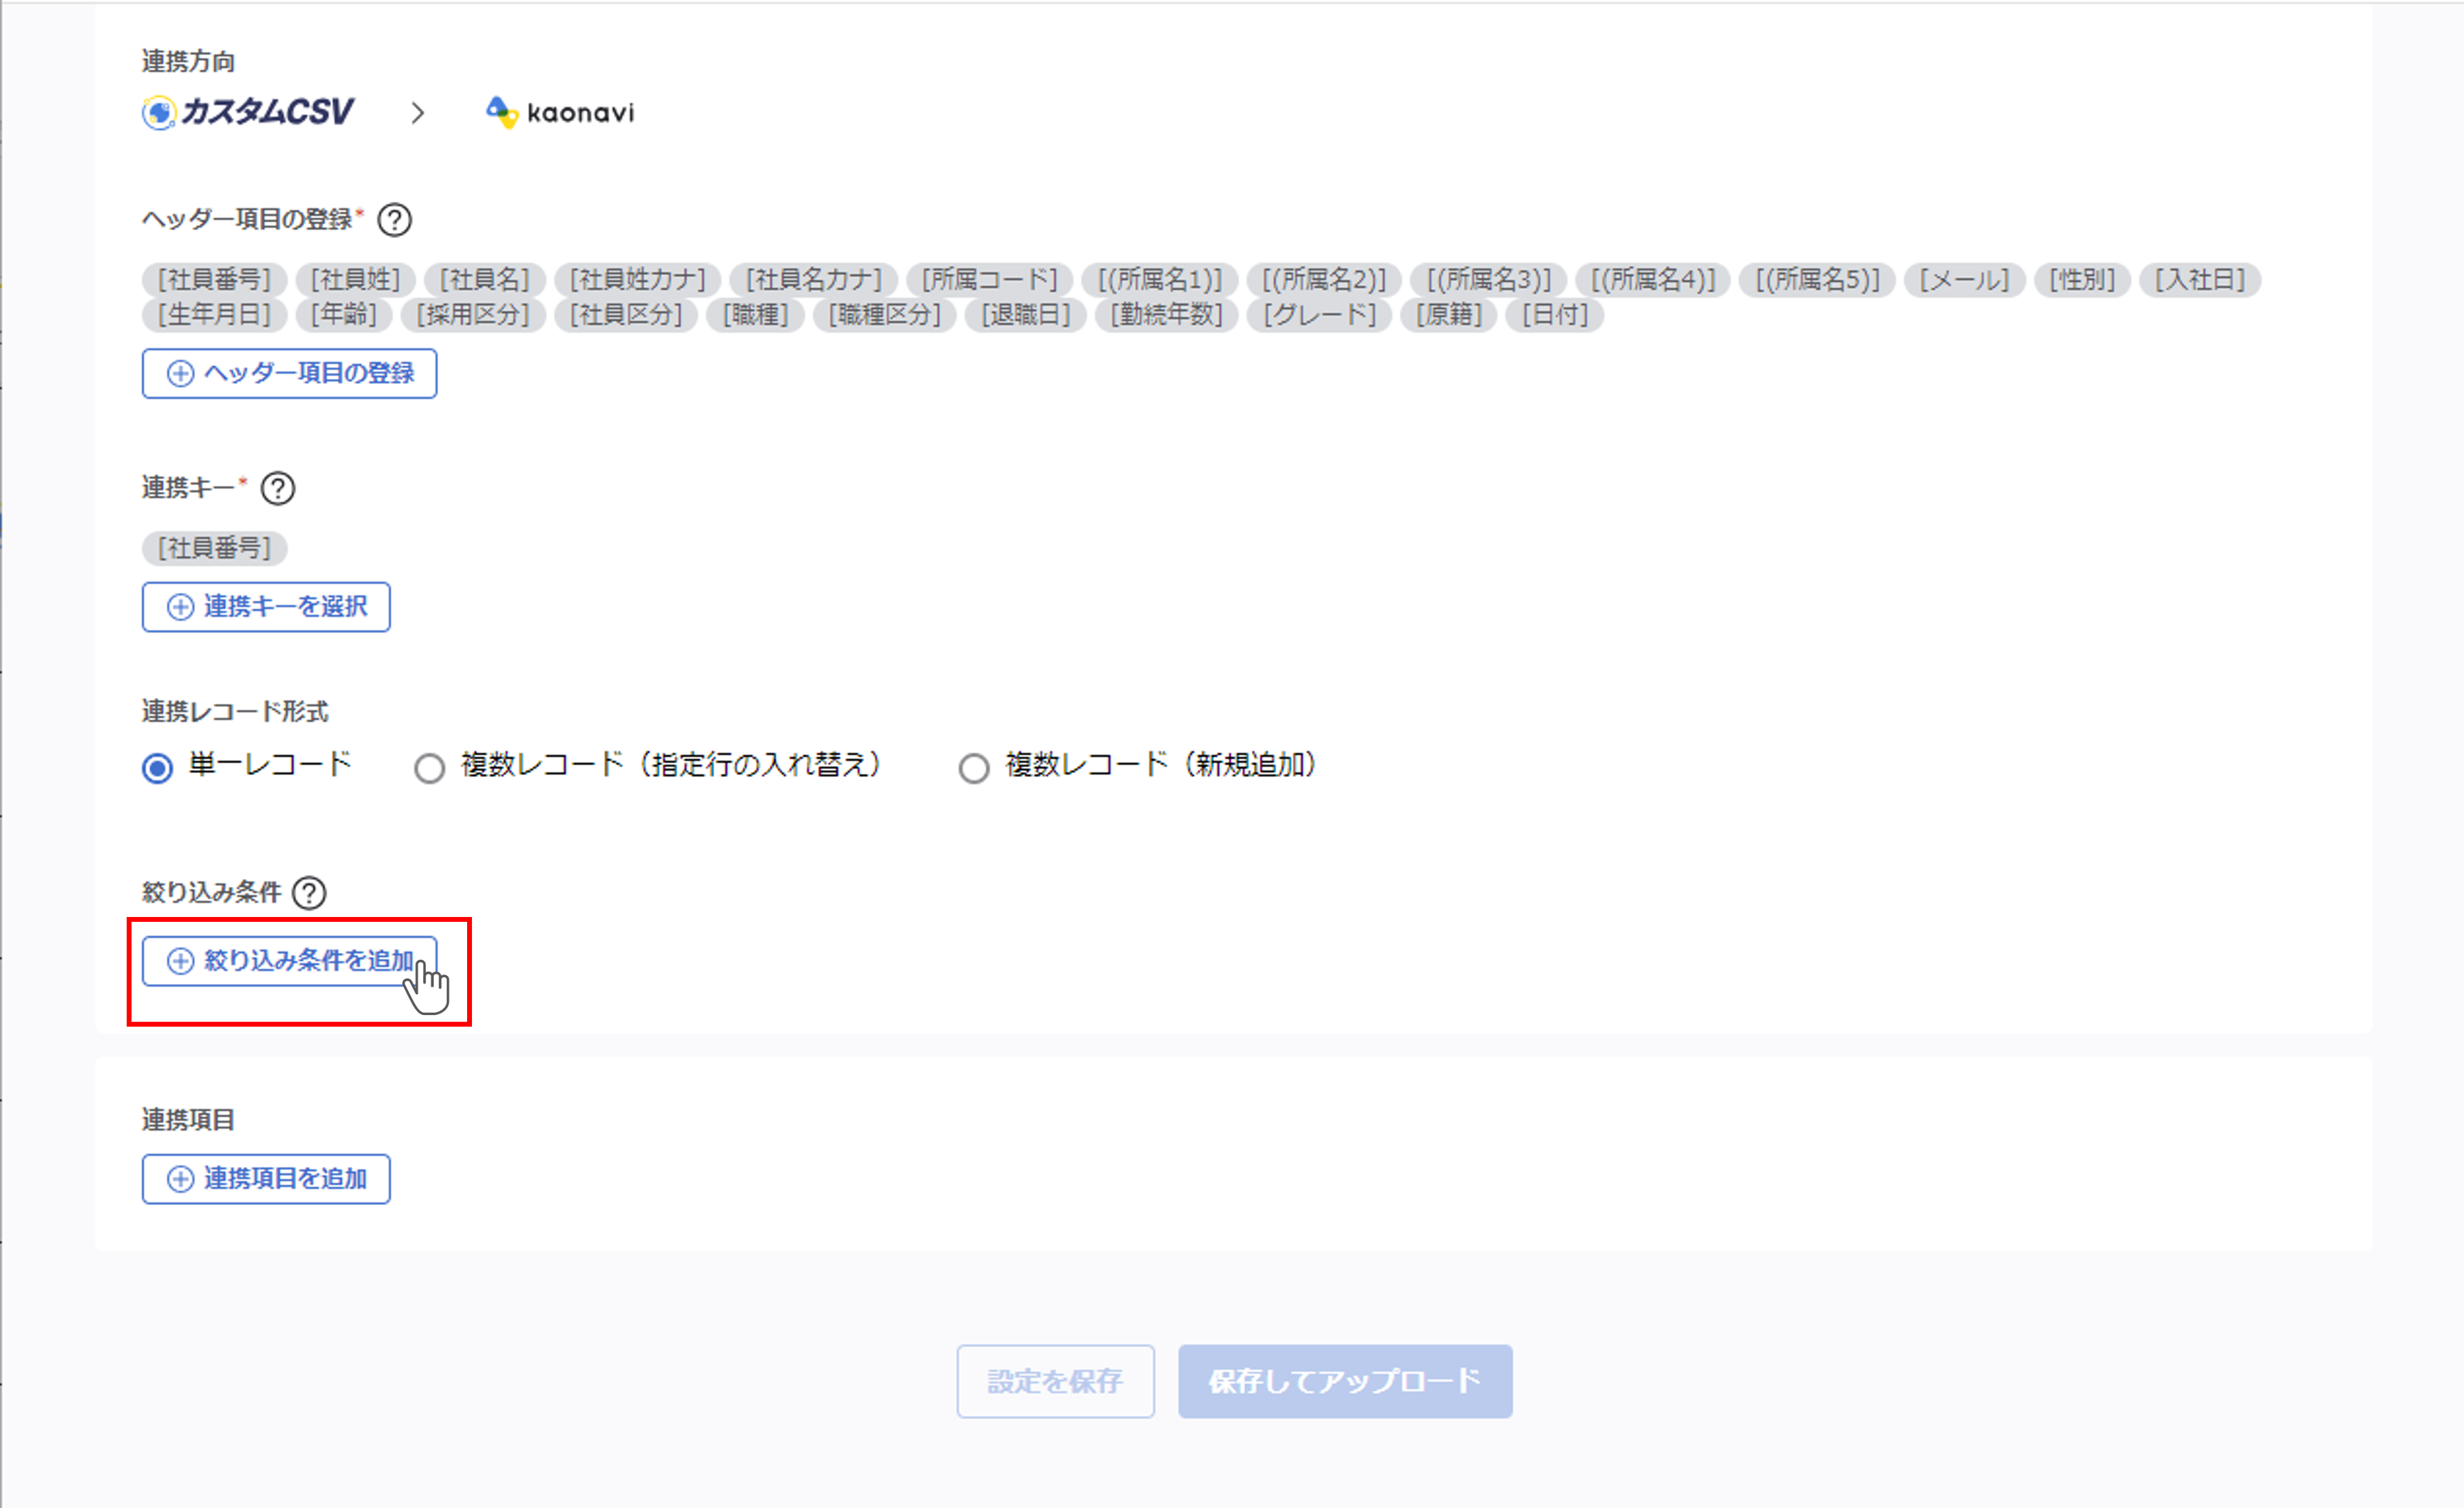Screen dimensions: 2464x1508
Task: Click the kaonavi logo
Action: tap(560, 112)
